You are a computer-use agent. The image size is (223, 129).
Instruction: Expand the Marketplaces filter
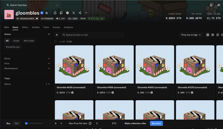click(27, 68)
